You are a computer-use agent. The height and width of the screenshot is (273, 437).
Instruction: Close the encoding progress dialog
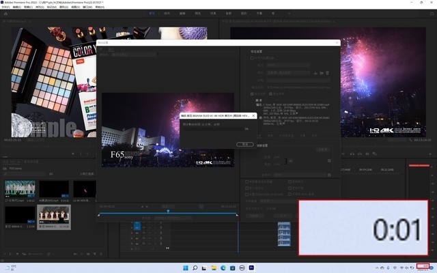(x=253, y=116)
